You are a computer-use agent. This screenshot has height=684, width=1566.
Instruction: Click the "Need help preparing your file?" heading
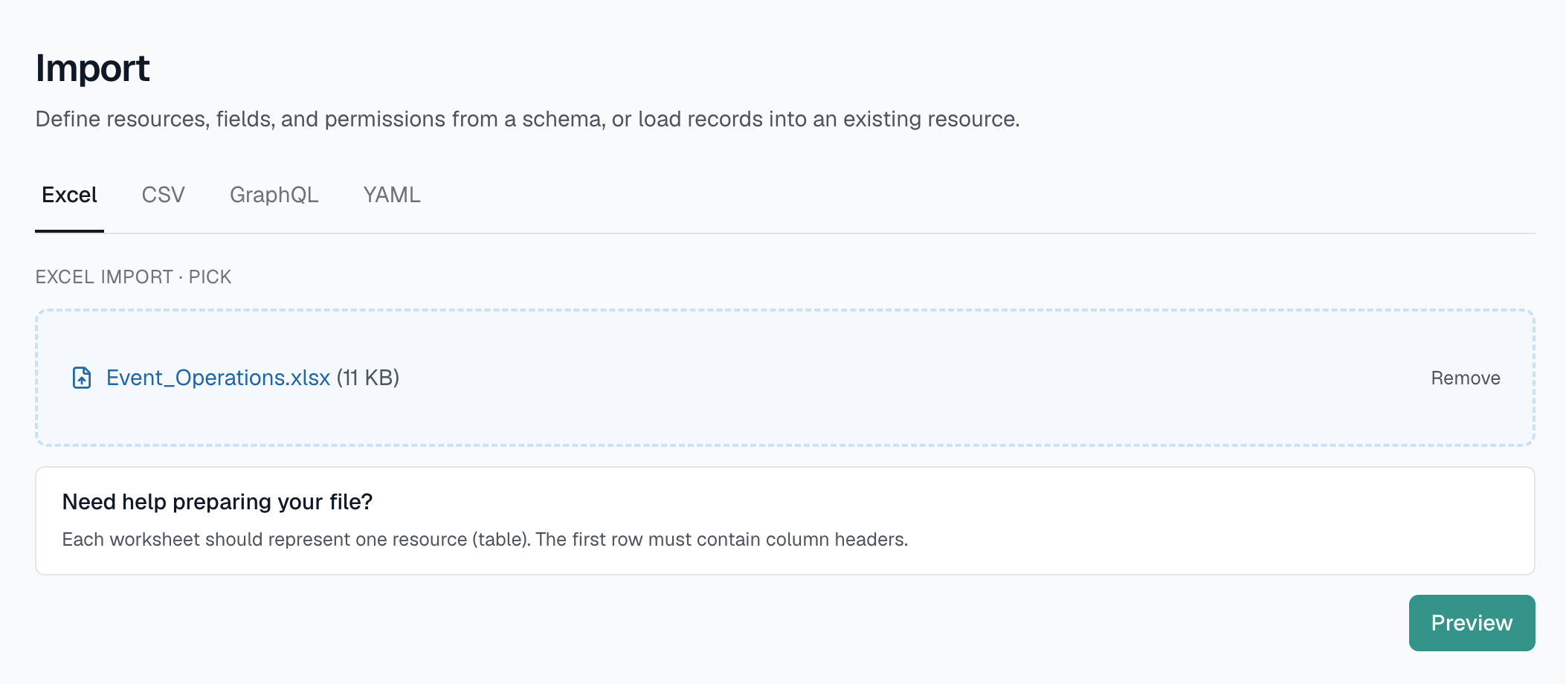[x=217, y=502]
